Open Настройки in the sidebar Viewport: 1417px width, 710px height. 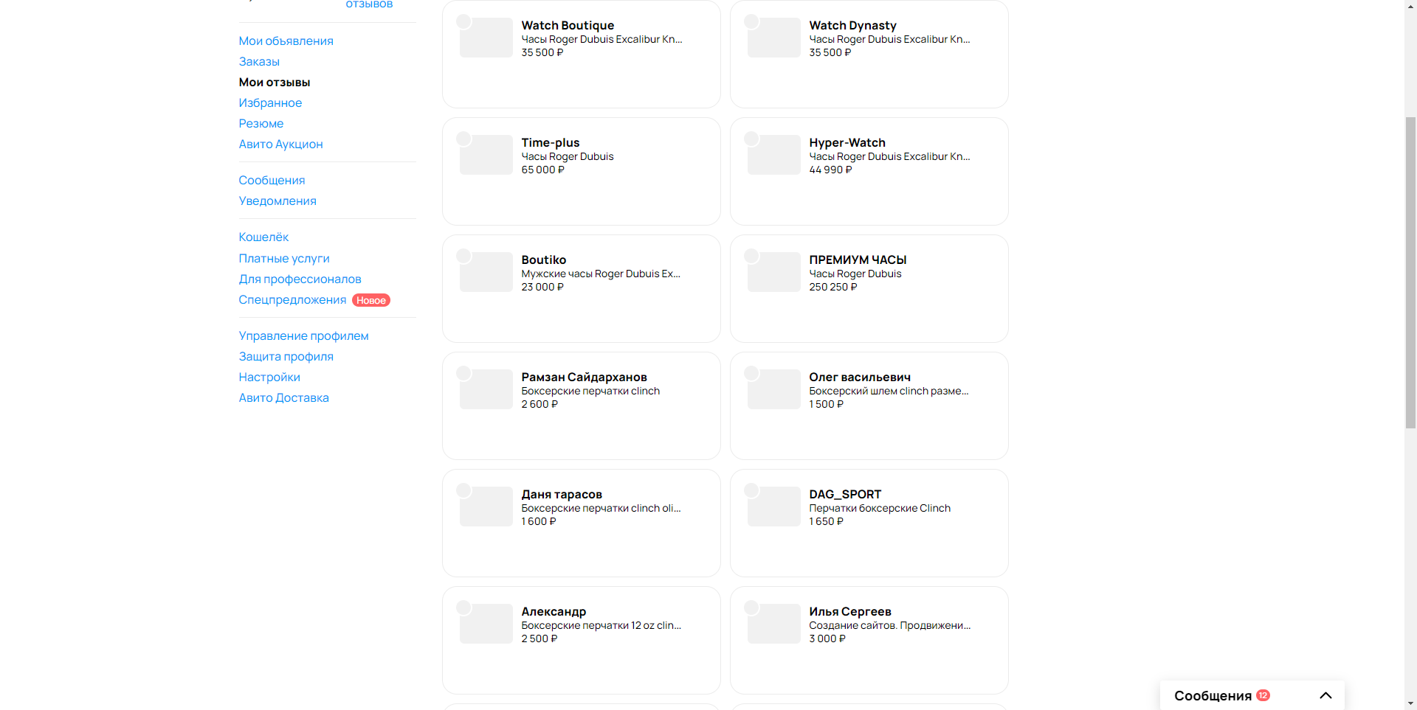[x=269, y=377]
